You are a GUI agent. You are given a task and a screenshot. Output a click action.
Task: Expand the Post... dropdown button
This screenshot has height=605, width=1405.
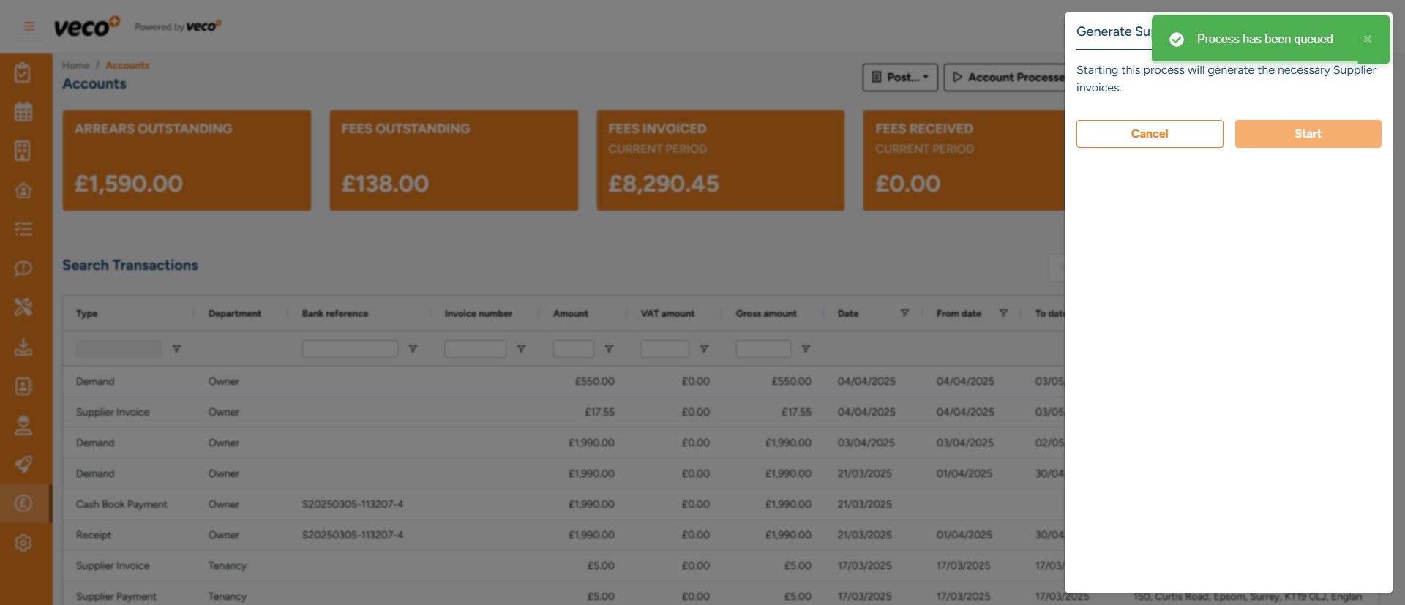coord(900,78)
